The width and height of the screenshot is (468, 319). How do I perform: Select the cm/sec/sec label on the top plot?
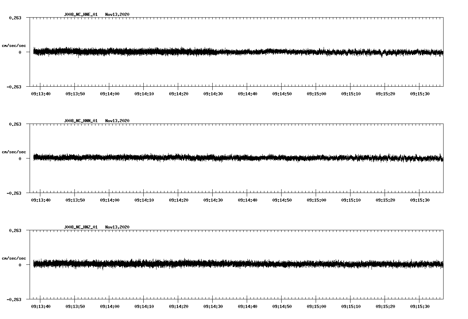pyautogui.click(x=14, y=45)
